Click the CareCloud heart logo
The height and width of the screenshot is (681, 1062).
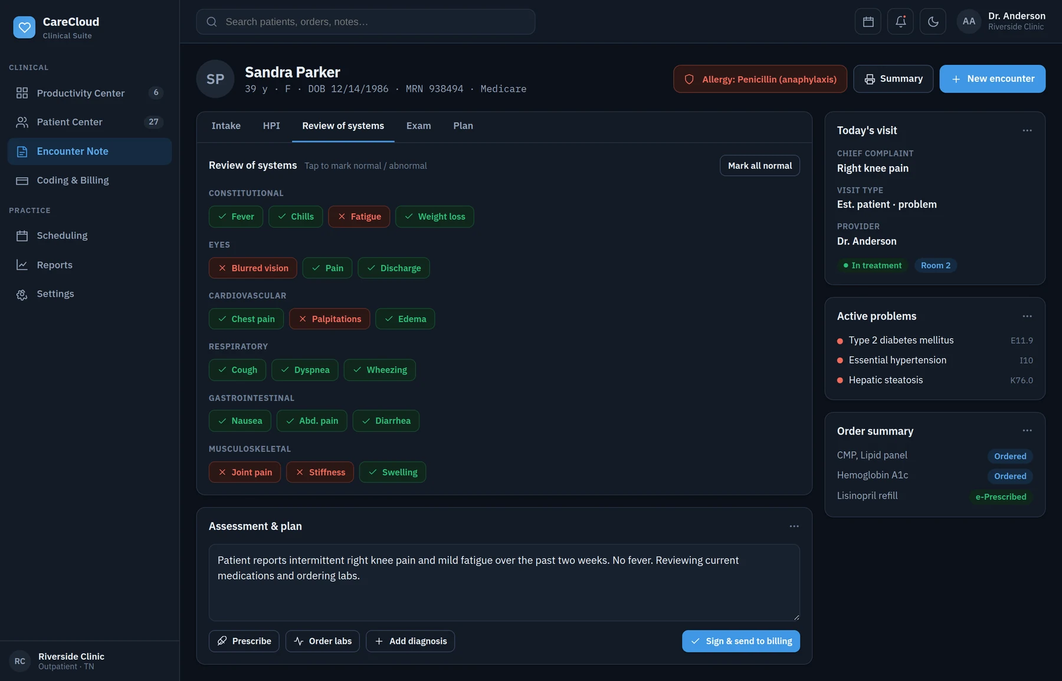click(x=24, y=27)
